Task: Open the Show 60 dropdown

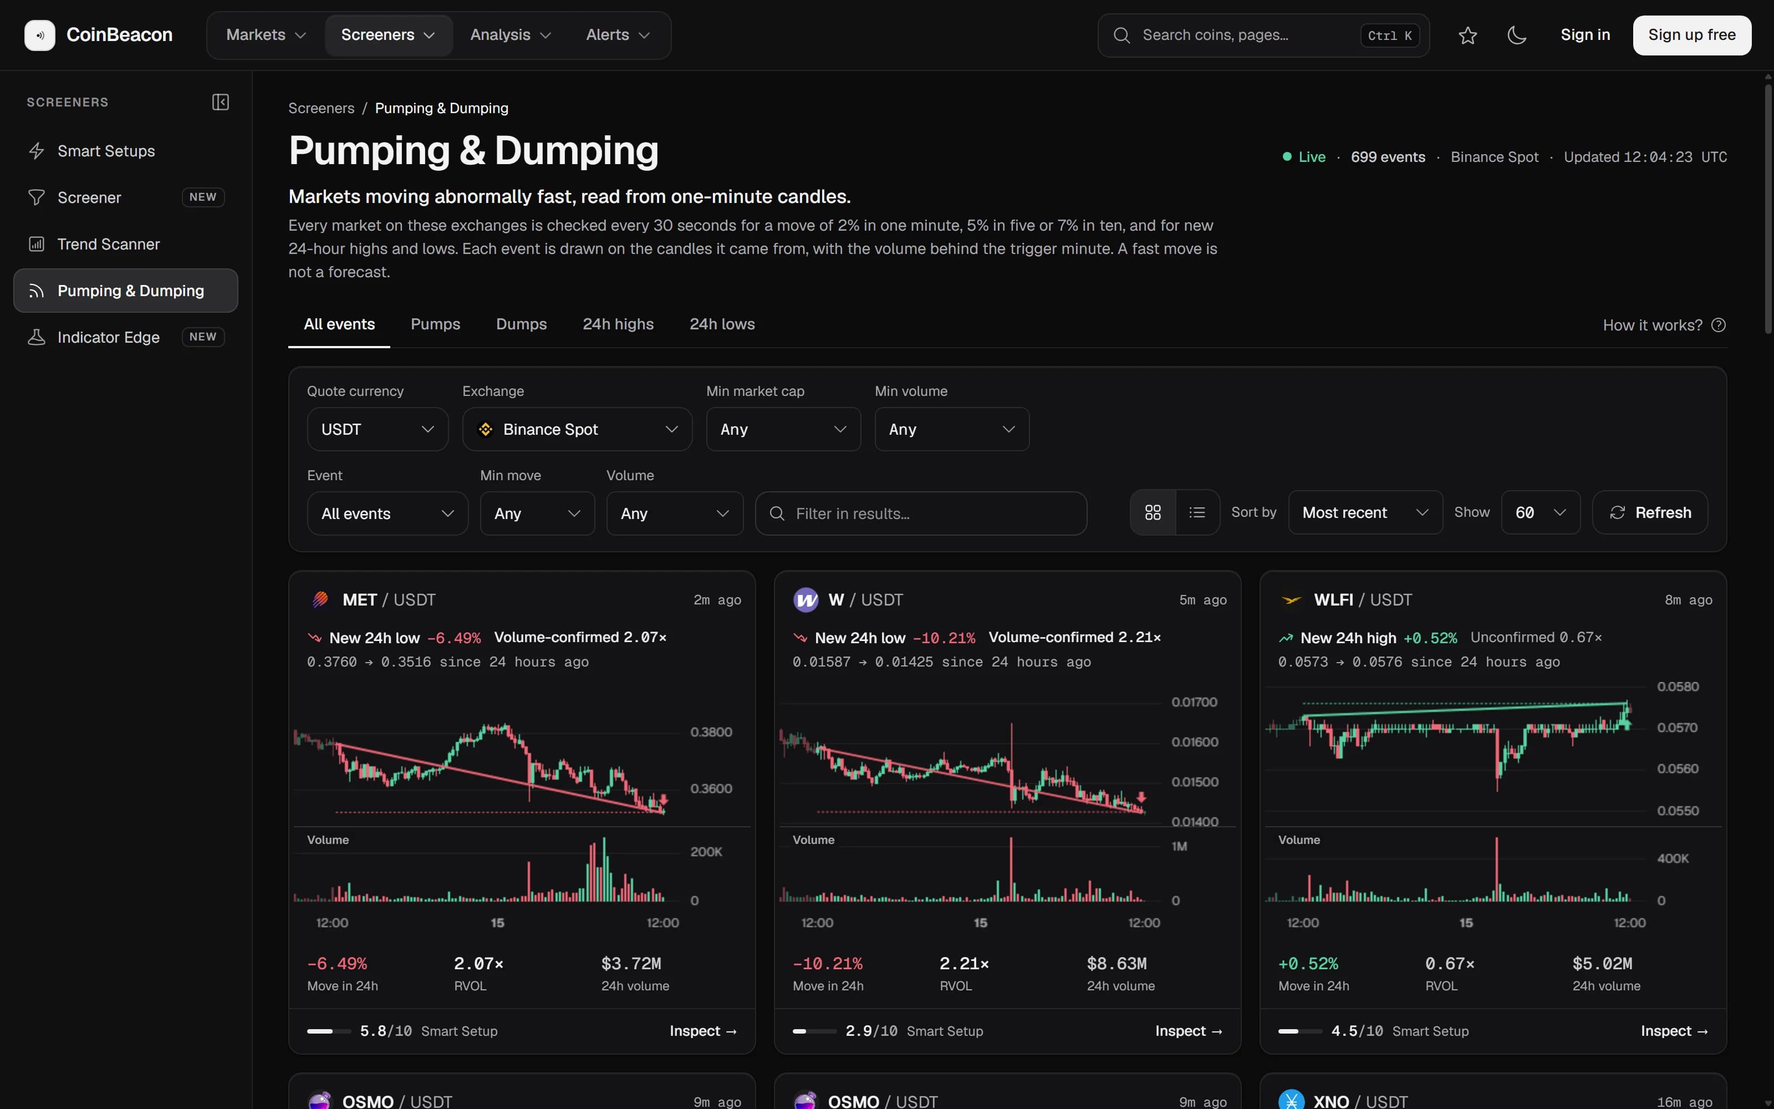Action: tap(1540, 512)
